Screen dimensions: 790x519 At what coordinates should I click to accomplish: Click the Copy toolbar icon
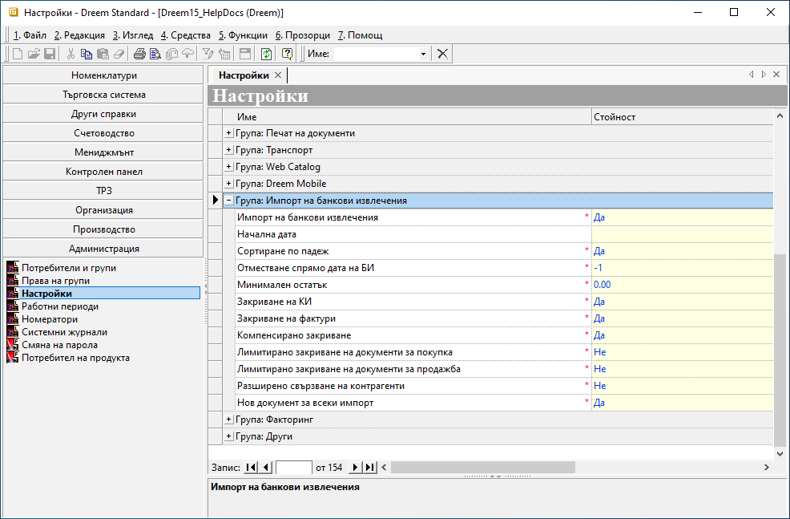pos(87,54)
